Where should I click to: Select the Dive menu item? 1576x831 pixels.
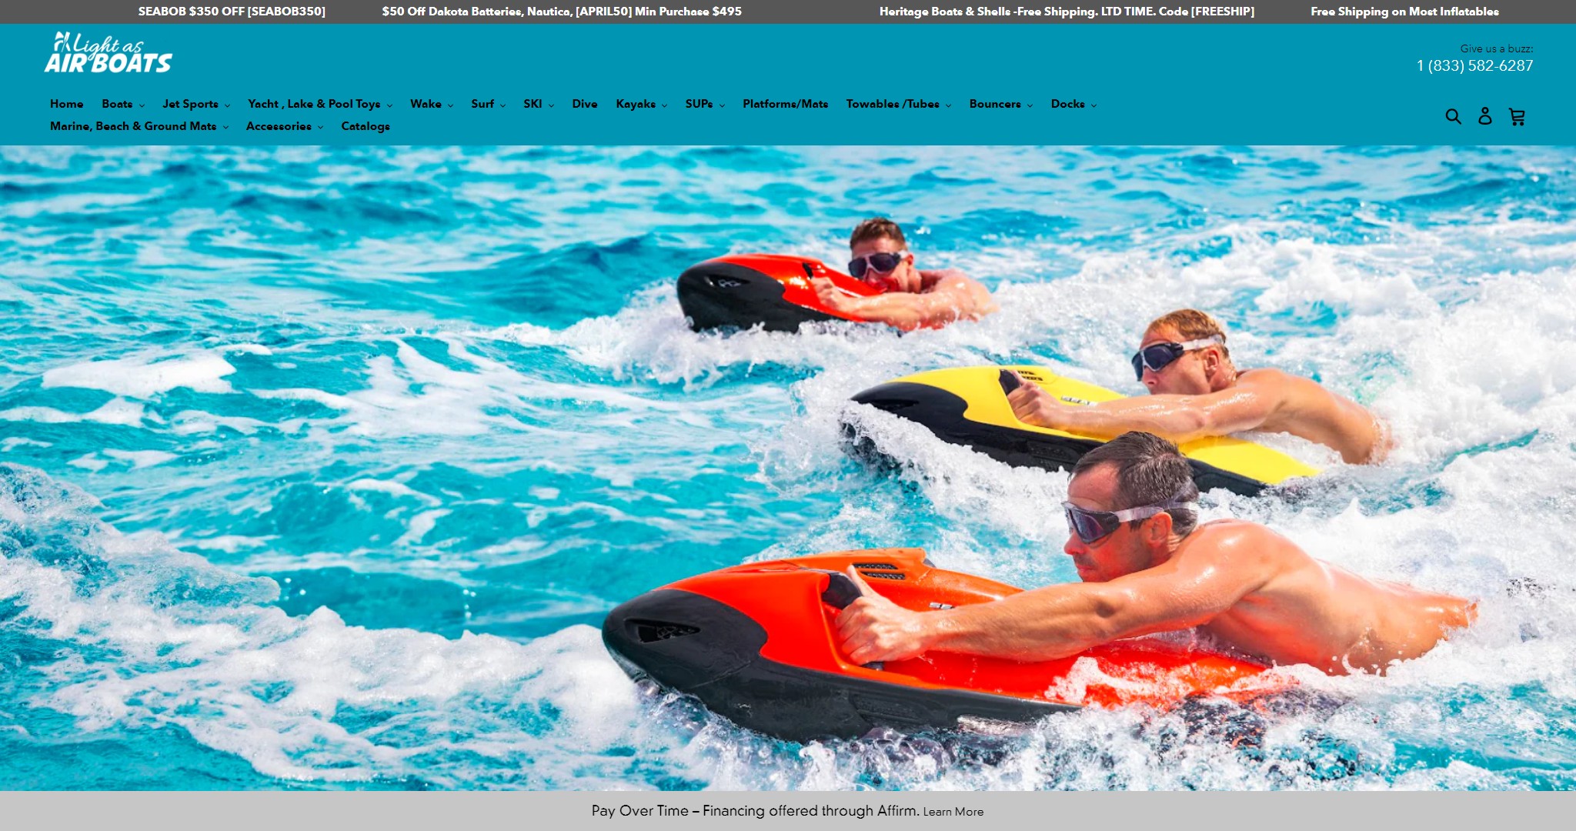coord(585,104)
